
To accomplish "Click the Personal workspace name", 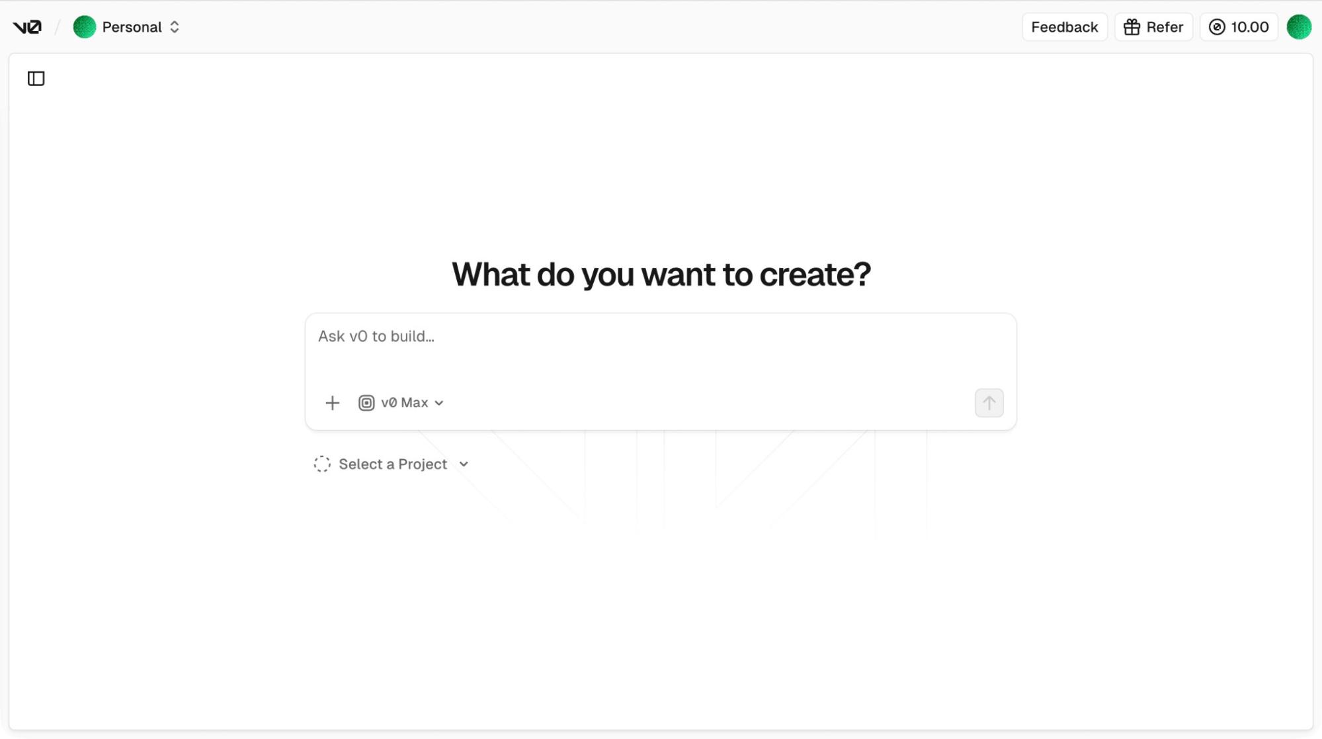I will click(132, 27).
